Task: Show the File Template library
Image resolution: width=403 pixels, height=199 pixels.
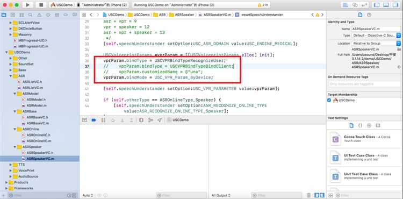Action: point(351,125)
